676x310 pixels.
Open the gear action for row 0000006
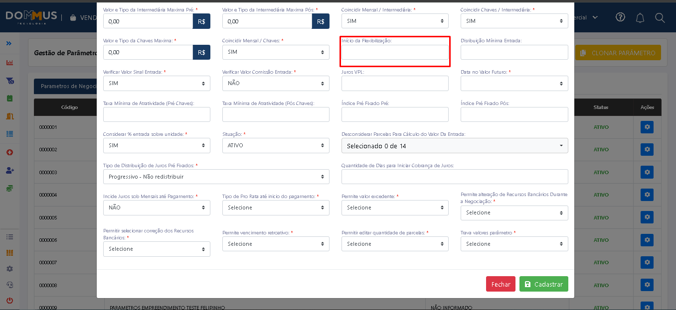pos(647,240)
